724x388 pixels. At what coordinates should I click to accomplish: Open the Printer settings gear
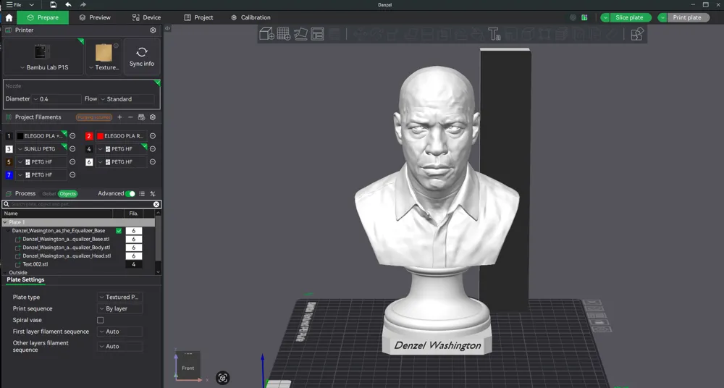click(153, 30)
